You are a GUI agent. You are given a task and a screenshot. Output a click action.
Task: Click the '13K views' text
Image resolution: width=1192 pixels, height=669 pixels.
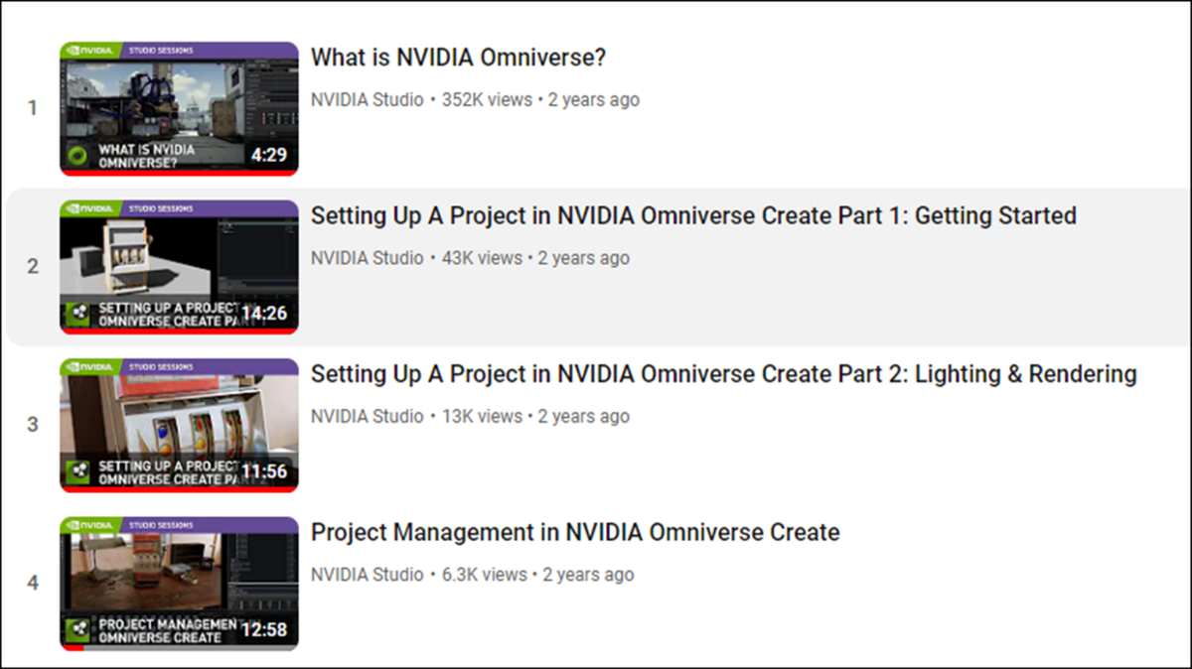pyautogui.click(x=482, y=416)
